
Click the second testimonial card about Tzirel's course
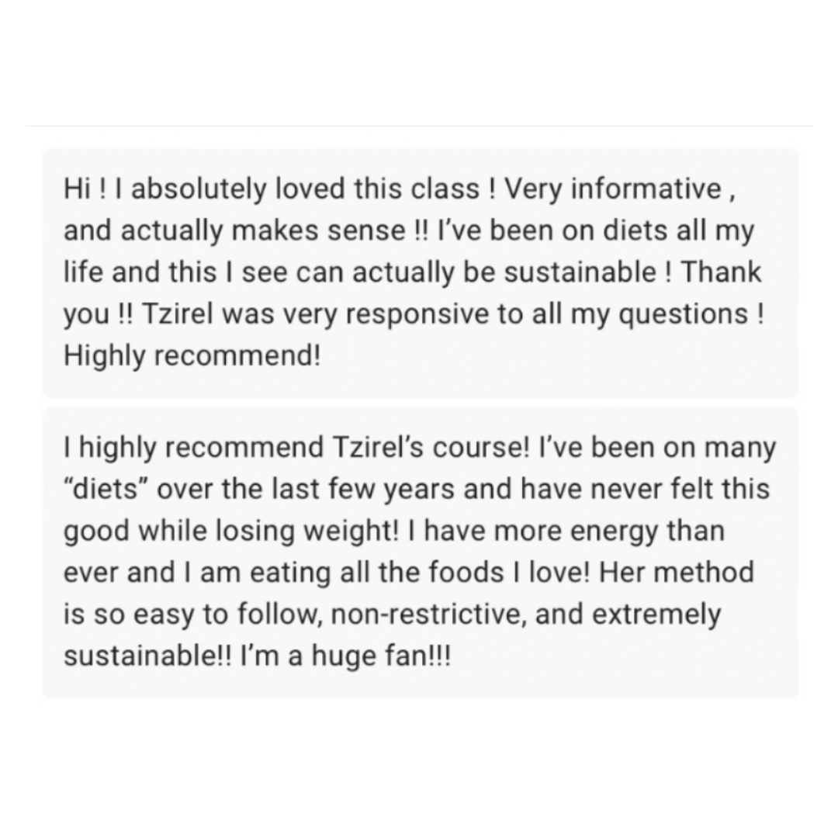tap(420, 552)
